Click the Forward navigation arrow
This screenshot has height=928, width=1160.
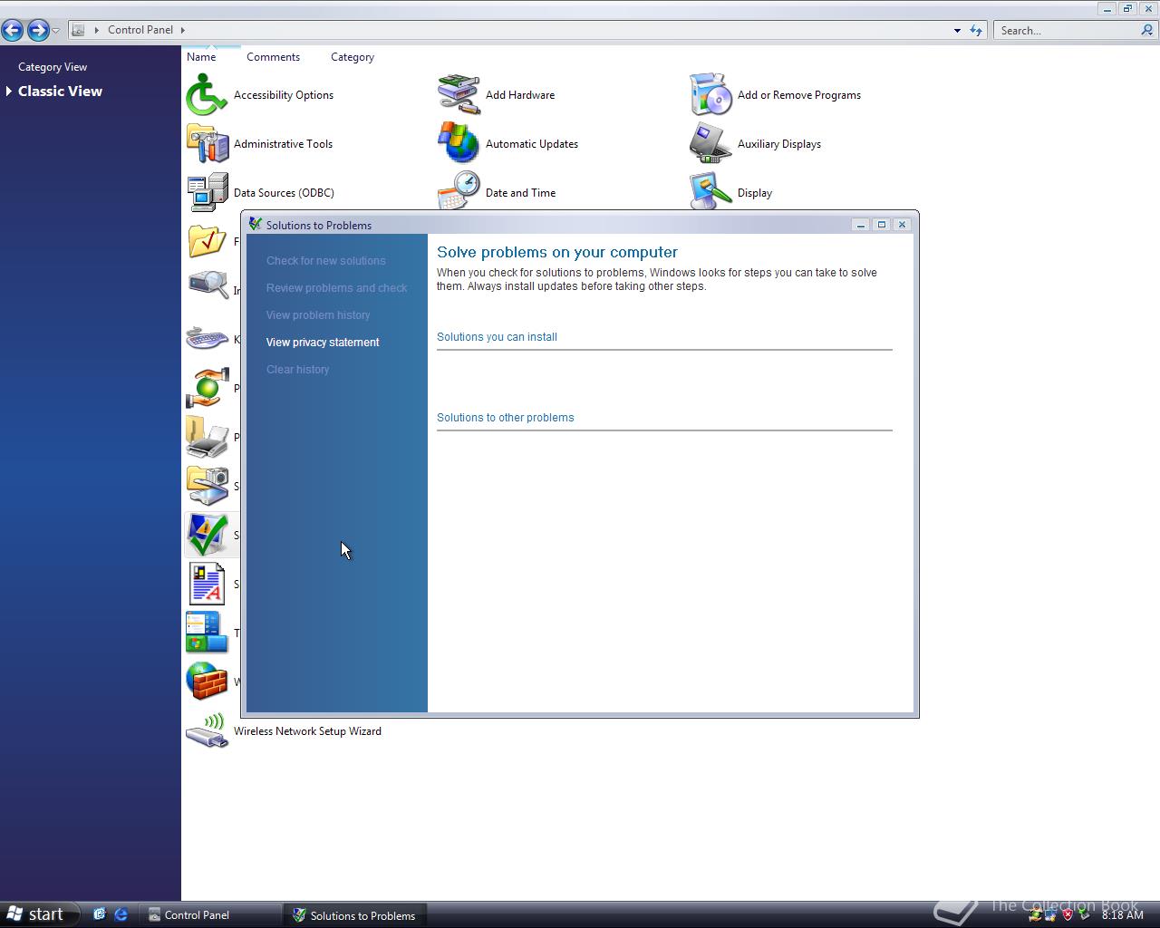[x=37, y=30]
